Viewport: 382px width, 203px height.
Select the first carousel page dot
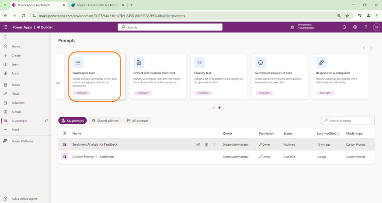tap(214, 108)
